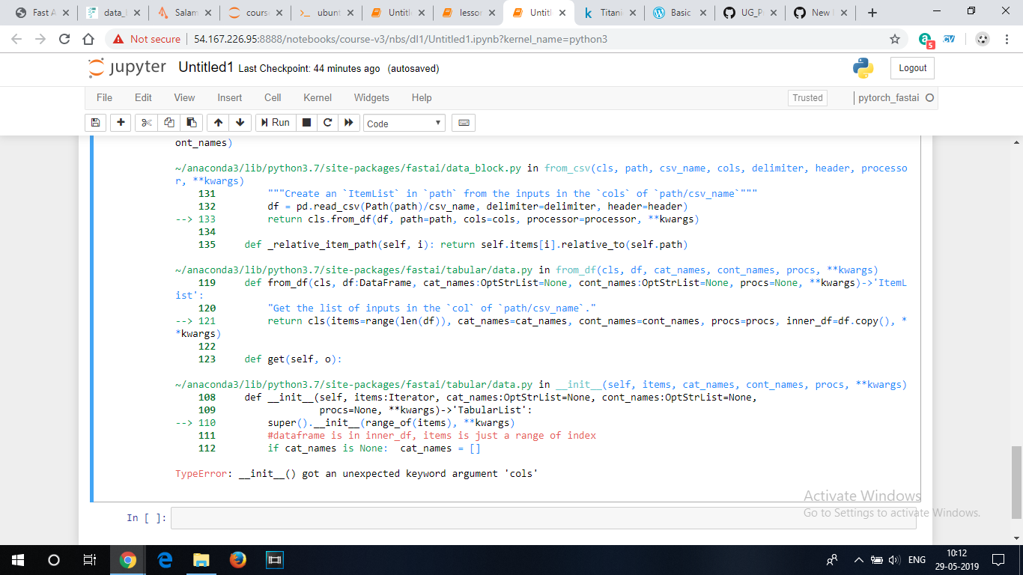The width and height of the screenshot is (1023, 575).
Task: Cut selected cells with the scissors icon
Action: click(x=147, y=123)
